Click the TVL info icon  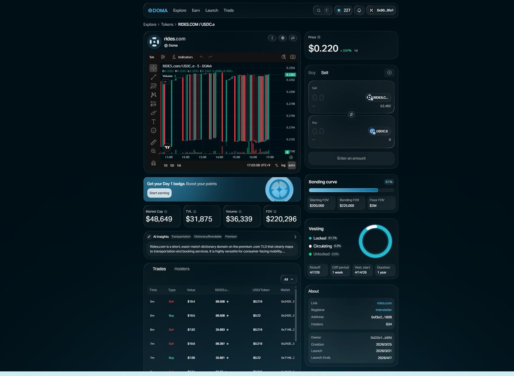(194, 212)
